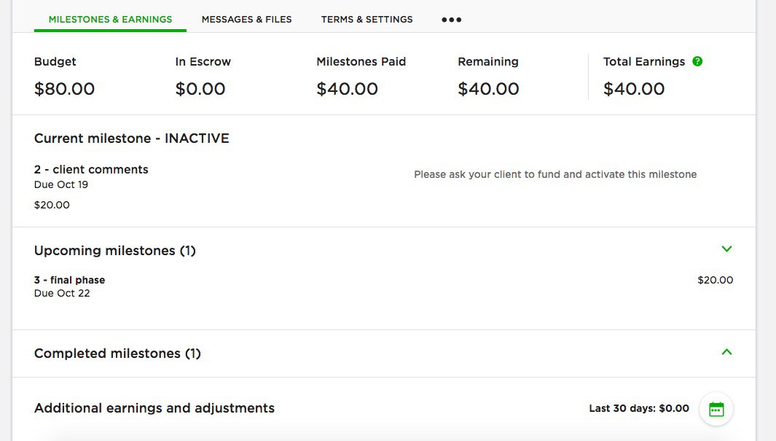
Task: Switch to the Messages & Files tab
Action: (x=246, y=20)
